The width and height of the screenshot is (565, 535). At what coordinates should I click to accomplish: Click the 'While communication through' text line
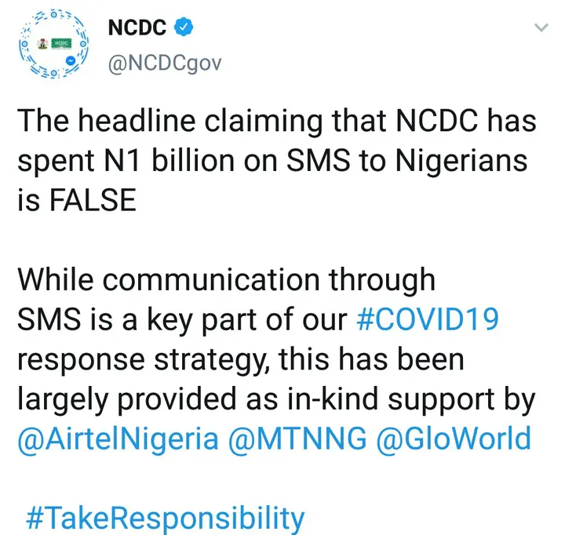pyautogui.click(x=227, y=279)
